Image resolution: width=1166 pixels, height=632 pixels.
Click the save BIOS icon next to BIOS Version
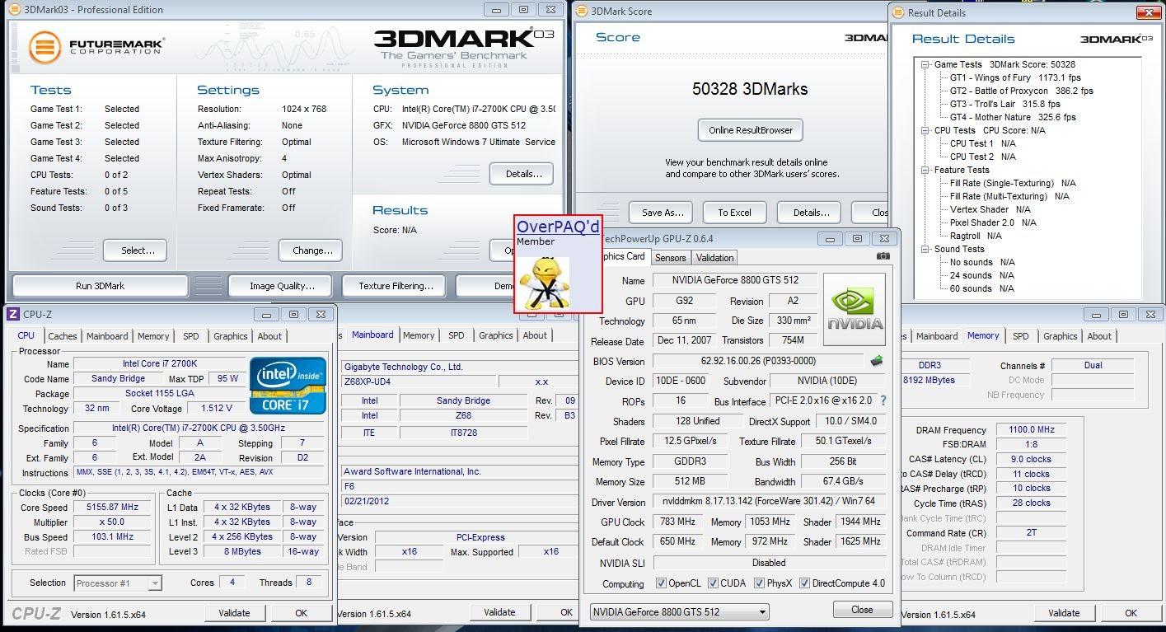coord(877,361)
